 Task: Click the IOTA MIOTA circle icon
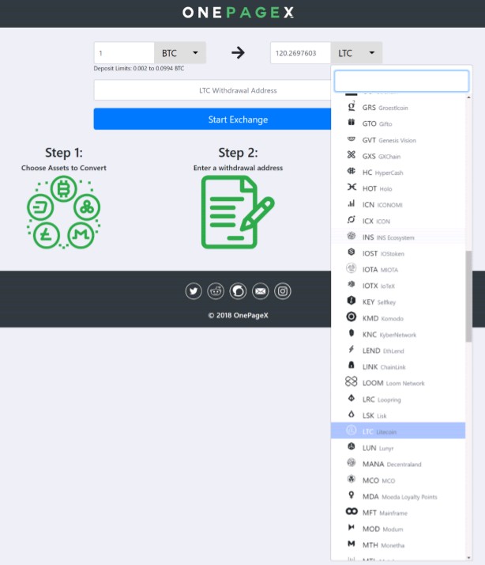pos(352,268)
